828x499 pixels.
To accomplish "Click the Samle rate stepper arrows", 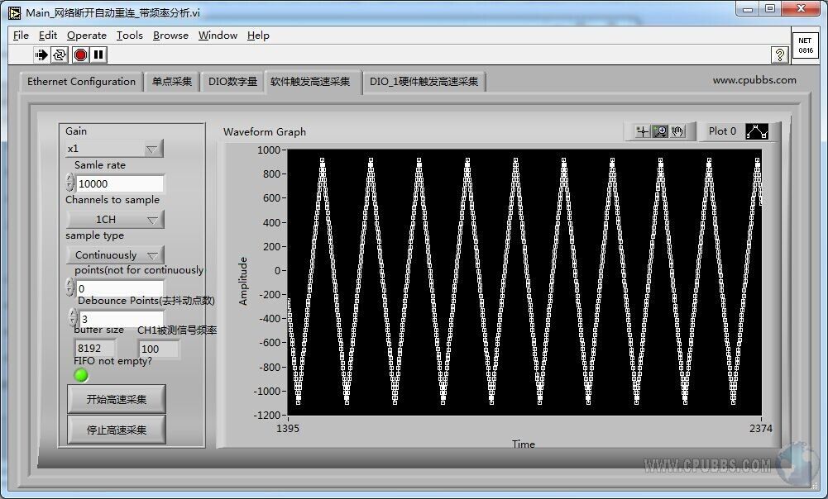I will point(70,182).
